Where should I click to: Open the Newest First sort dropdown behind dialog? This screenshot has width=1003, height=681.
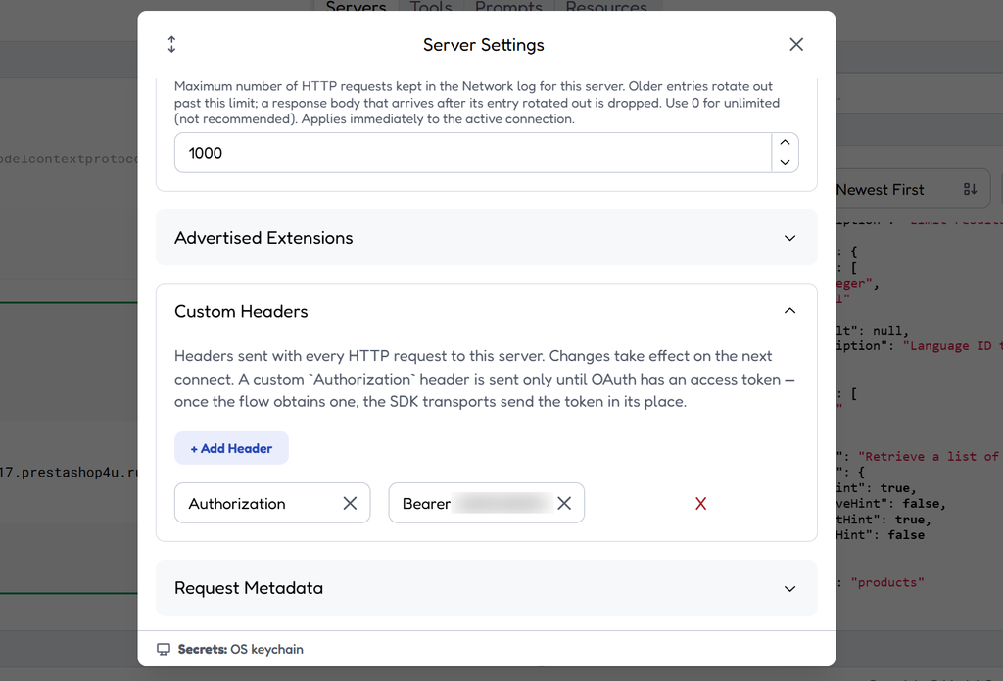tap(912, 189)
